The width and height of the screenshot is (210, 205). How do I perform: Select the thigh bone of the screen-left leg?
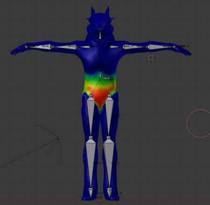[x=91, y=116]
